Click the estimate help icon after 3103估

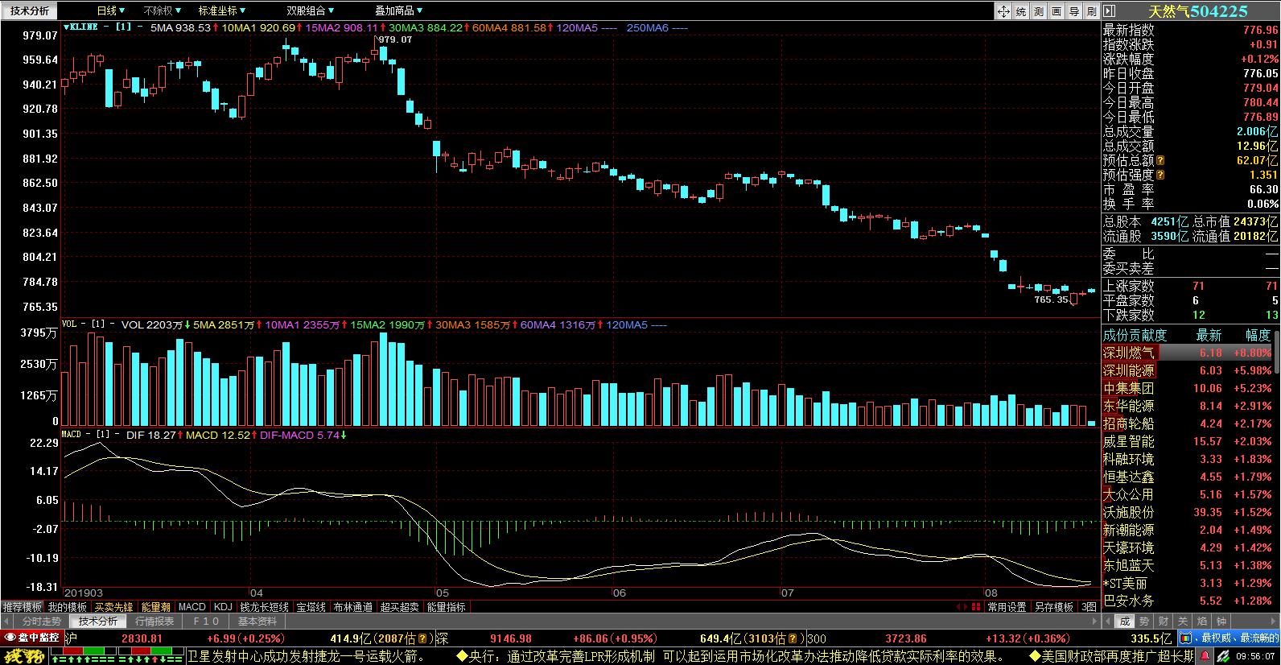pos(791,638)
